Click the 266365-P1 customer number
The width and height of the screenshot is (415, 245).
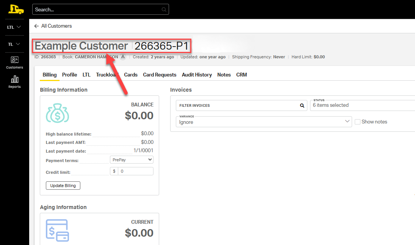pyautogui.click(x=161, y=46)
